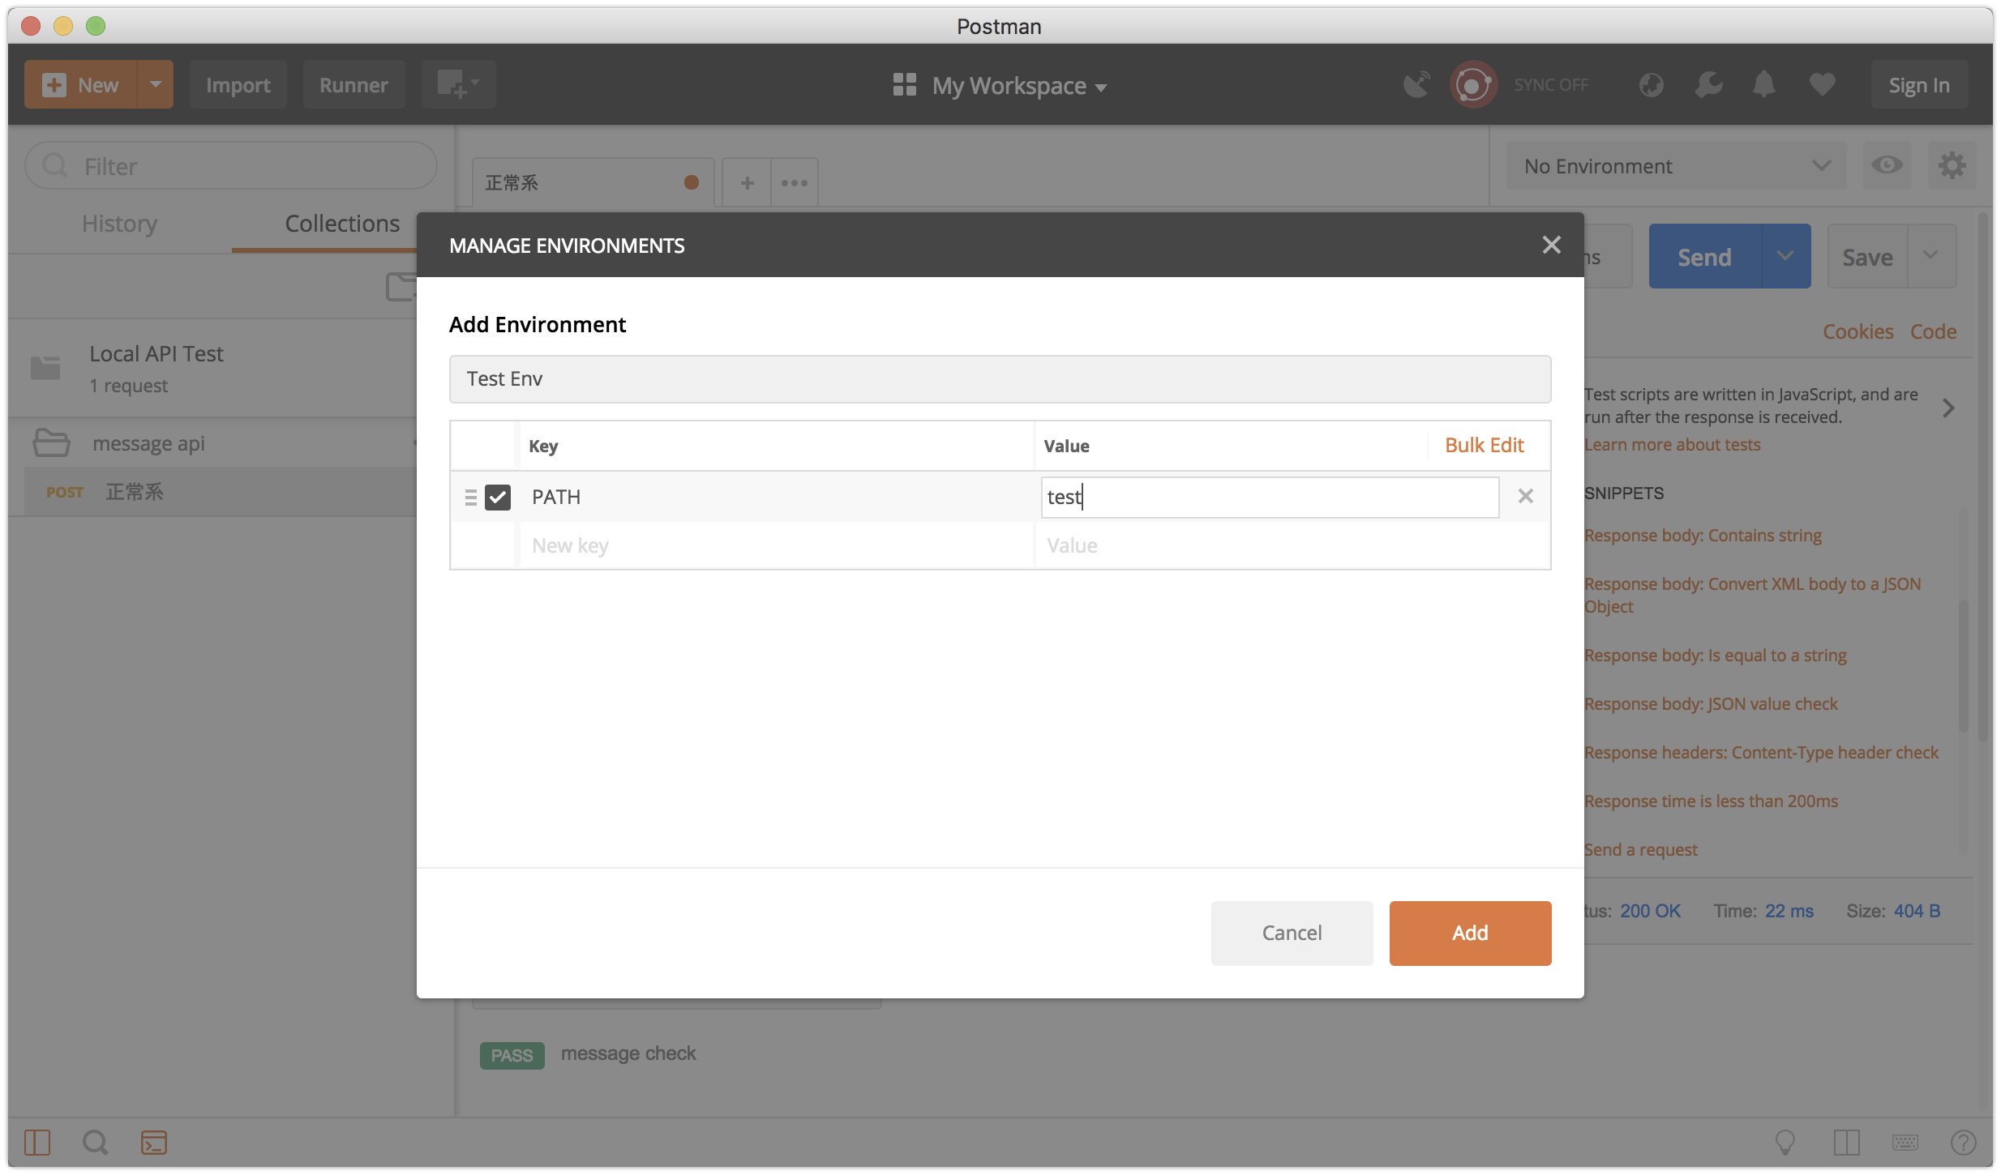Click Bulk Edit link

[x=1484, y=445]
